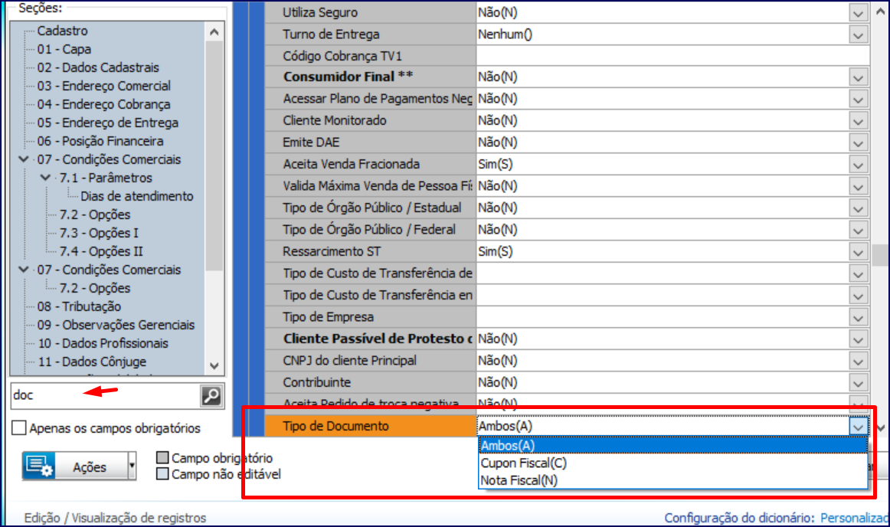Open the Aceita Venda Fracionada dropdown

pos(858,165)
